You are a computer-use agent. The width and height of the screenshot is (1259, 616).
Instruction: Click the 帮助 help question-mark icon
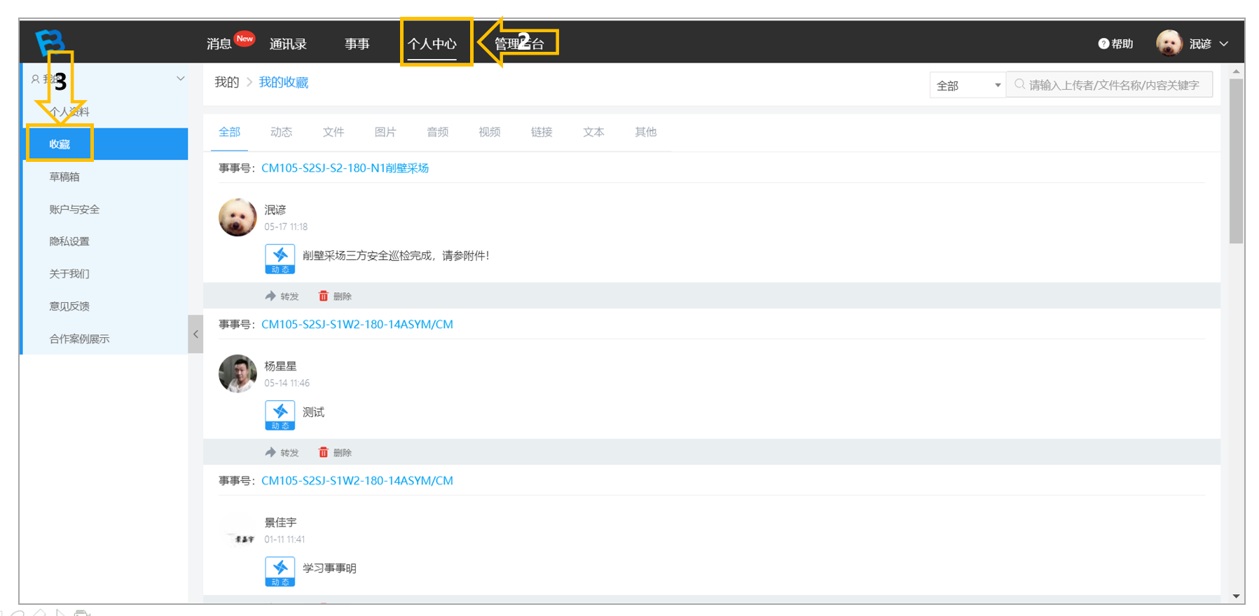1103,43
